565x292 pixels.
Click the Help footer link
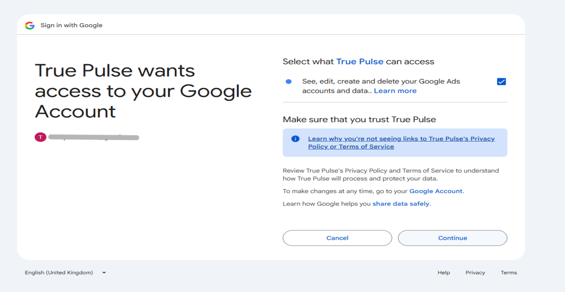[443, 273]
